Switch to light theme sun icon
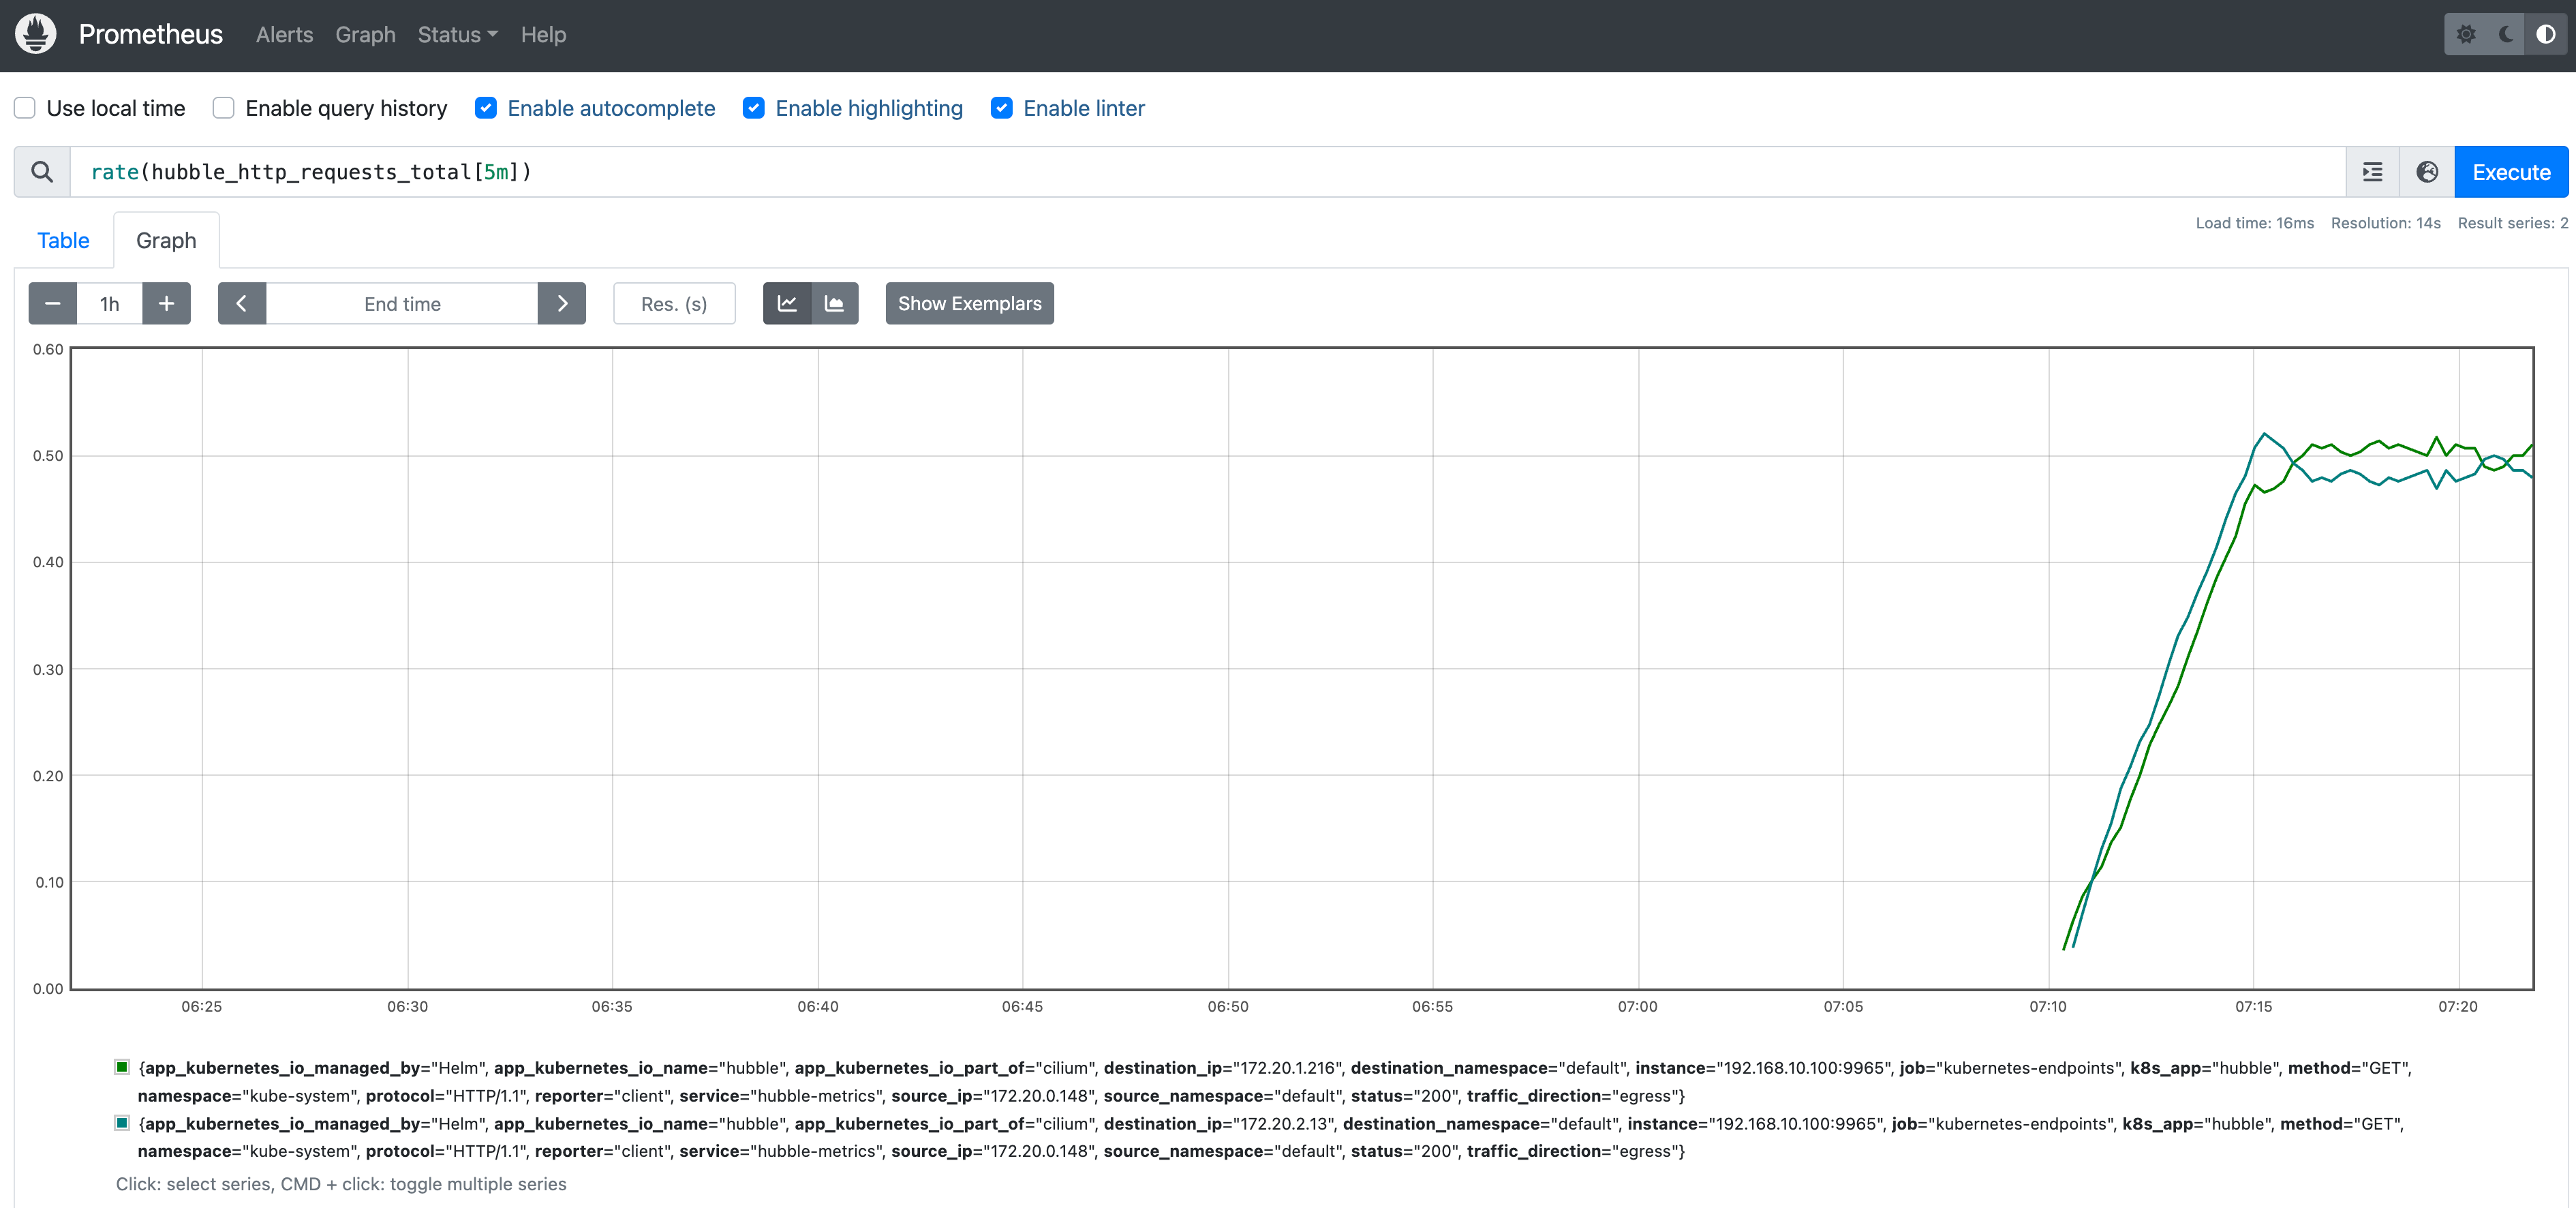The image size is (2576, 1208). coord(2466,35)
